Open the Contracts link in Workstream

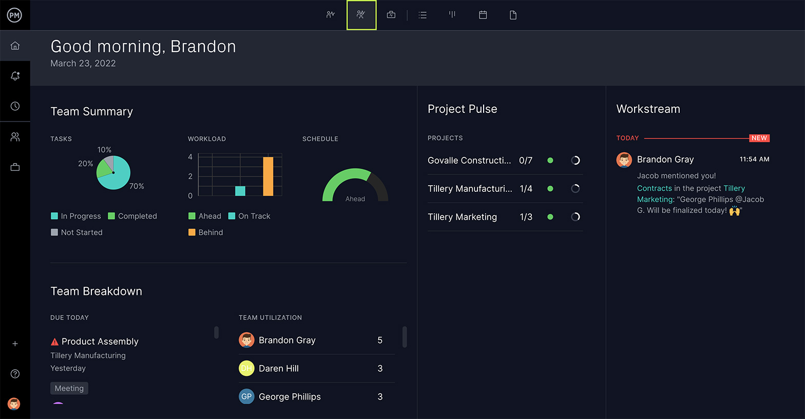click(x=655, y=188)
